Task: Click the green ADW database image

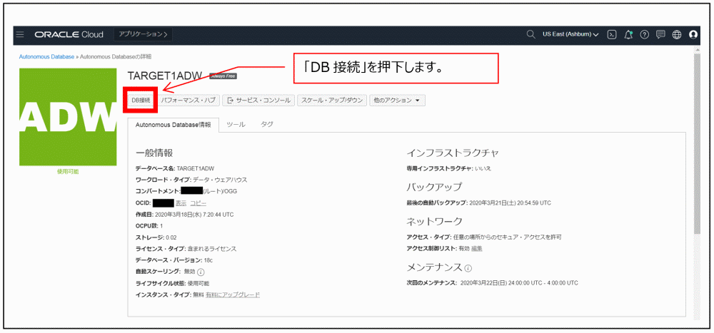Action: coord(68,118)
